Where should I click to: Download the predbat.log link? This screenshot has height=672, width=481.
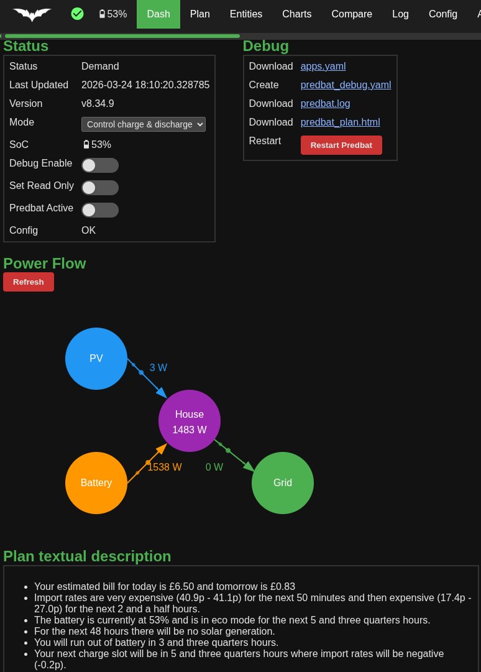pos(325,103)
